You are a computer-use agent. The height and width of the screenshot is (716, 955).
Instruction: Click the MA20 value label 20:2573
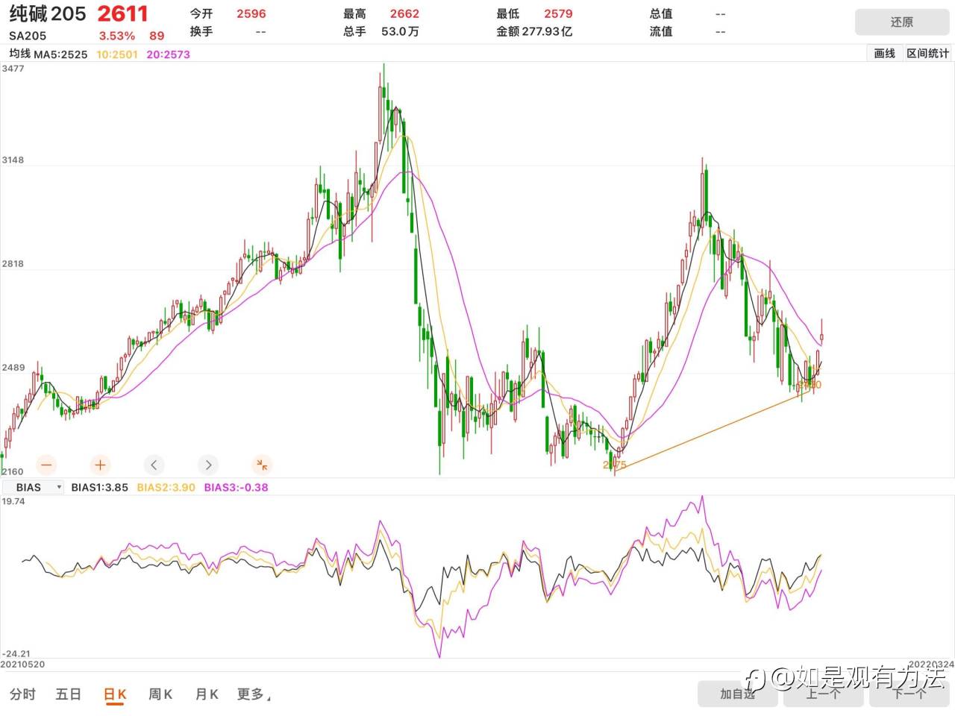coord(168,54)
